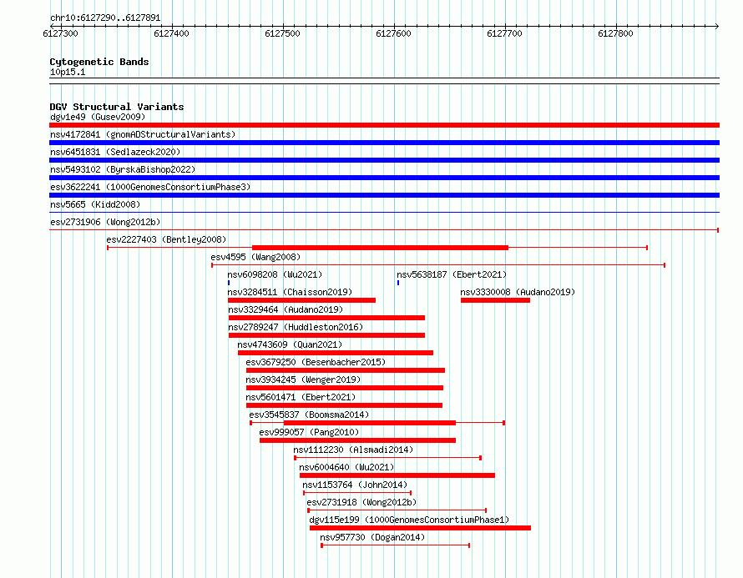Click esv3622241 1000GenomesConsortiumPhase3 label
Viewport: 743px width, 578px height.
150,187
